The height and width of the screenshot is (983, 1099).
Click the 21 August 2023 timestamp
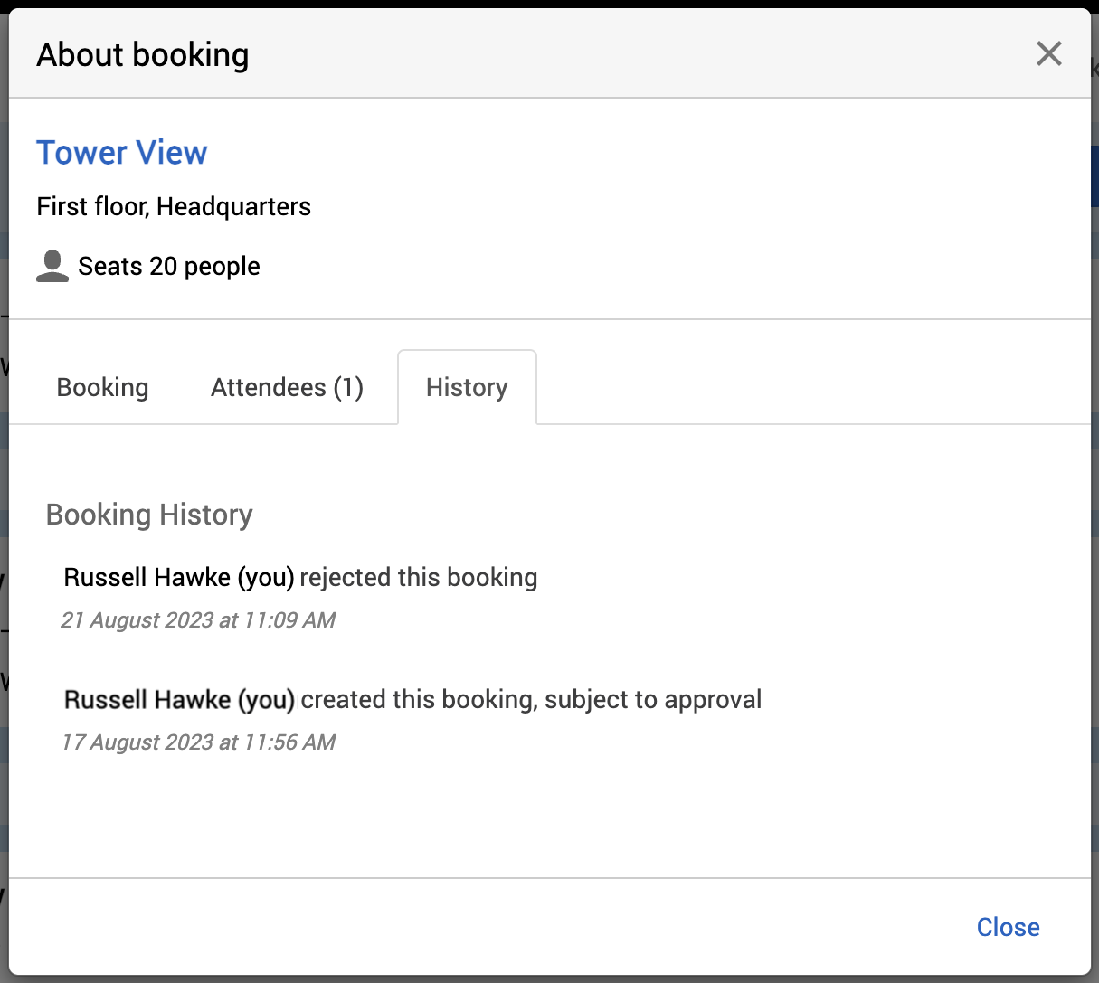pos(198,620)
